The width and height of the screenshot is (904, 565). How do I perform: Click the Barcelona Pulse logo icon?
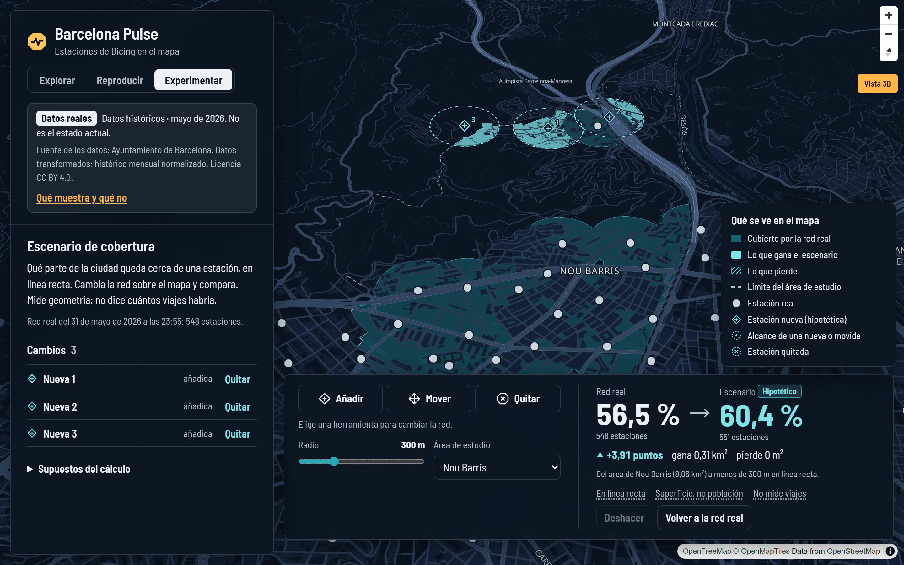tap(37, 41)
